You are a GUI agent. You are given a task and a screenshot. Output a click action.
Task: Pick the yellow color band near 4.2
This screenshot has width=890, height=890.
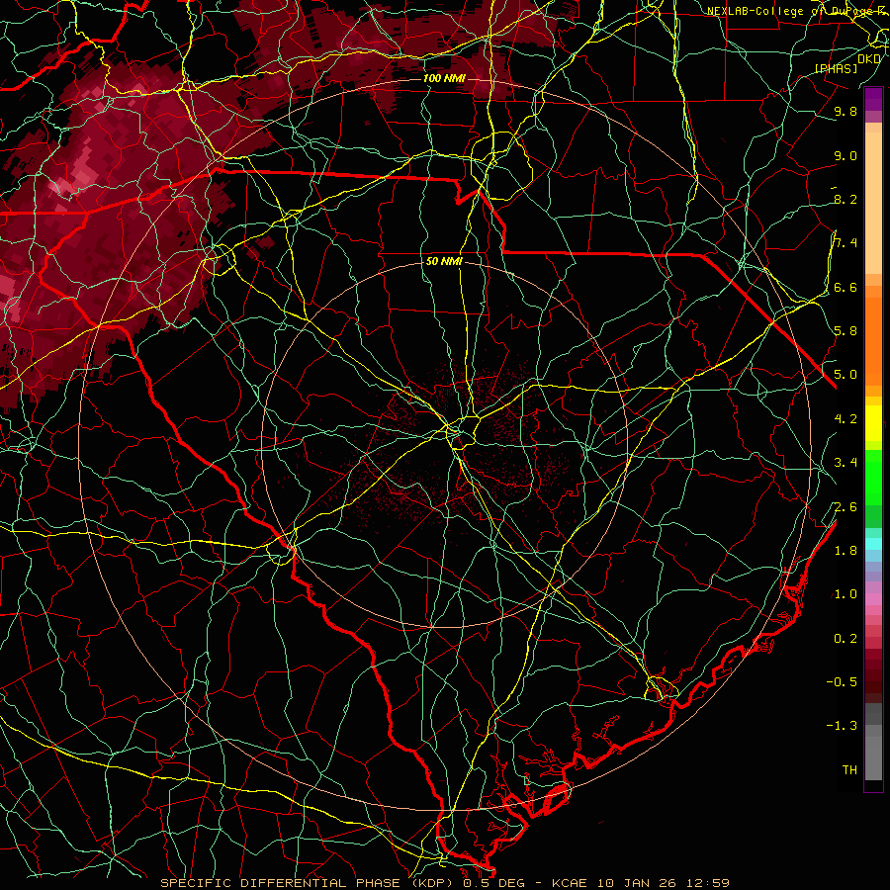(x=873, y=423)
